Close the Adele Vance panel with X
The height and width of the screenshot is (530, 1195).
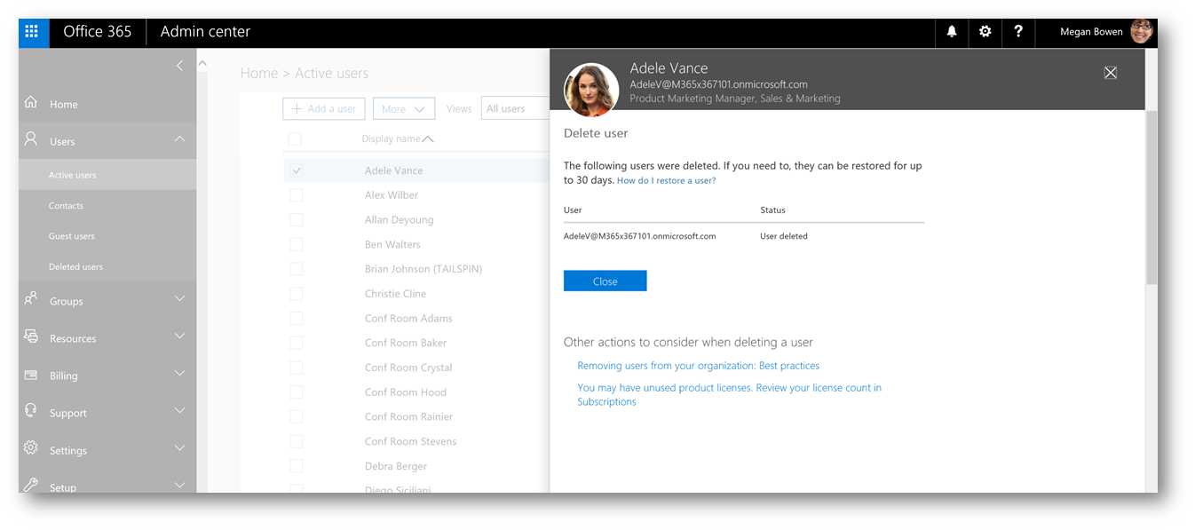(x=1110, y=73)
